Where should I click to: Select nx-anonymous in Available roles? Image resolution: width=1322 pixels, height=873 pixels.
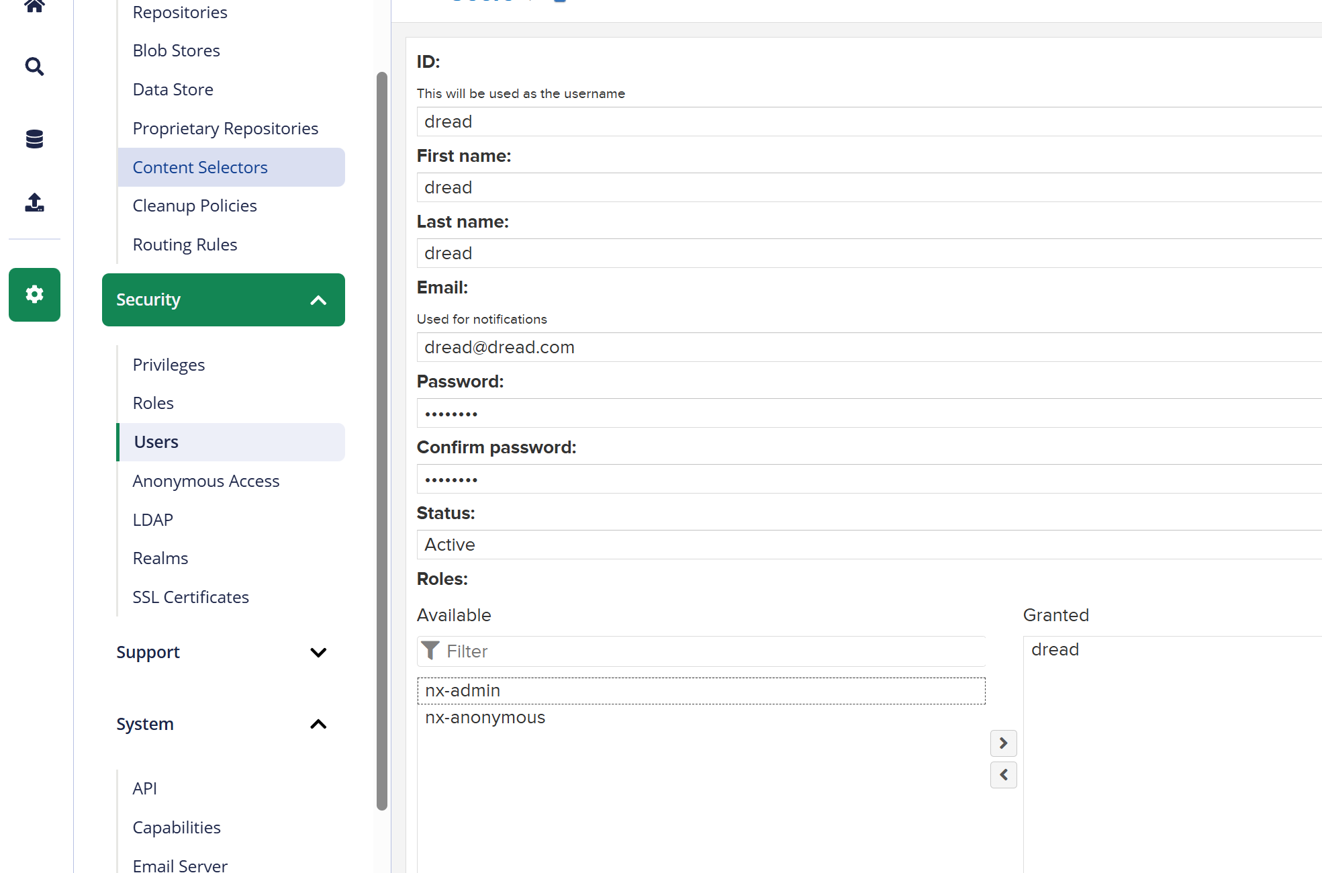point(485,717)
